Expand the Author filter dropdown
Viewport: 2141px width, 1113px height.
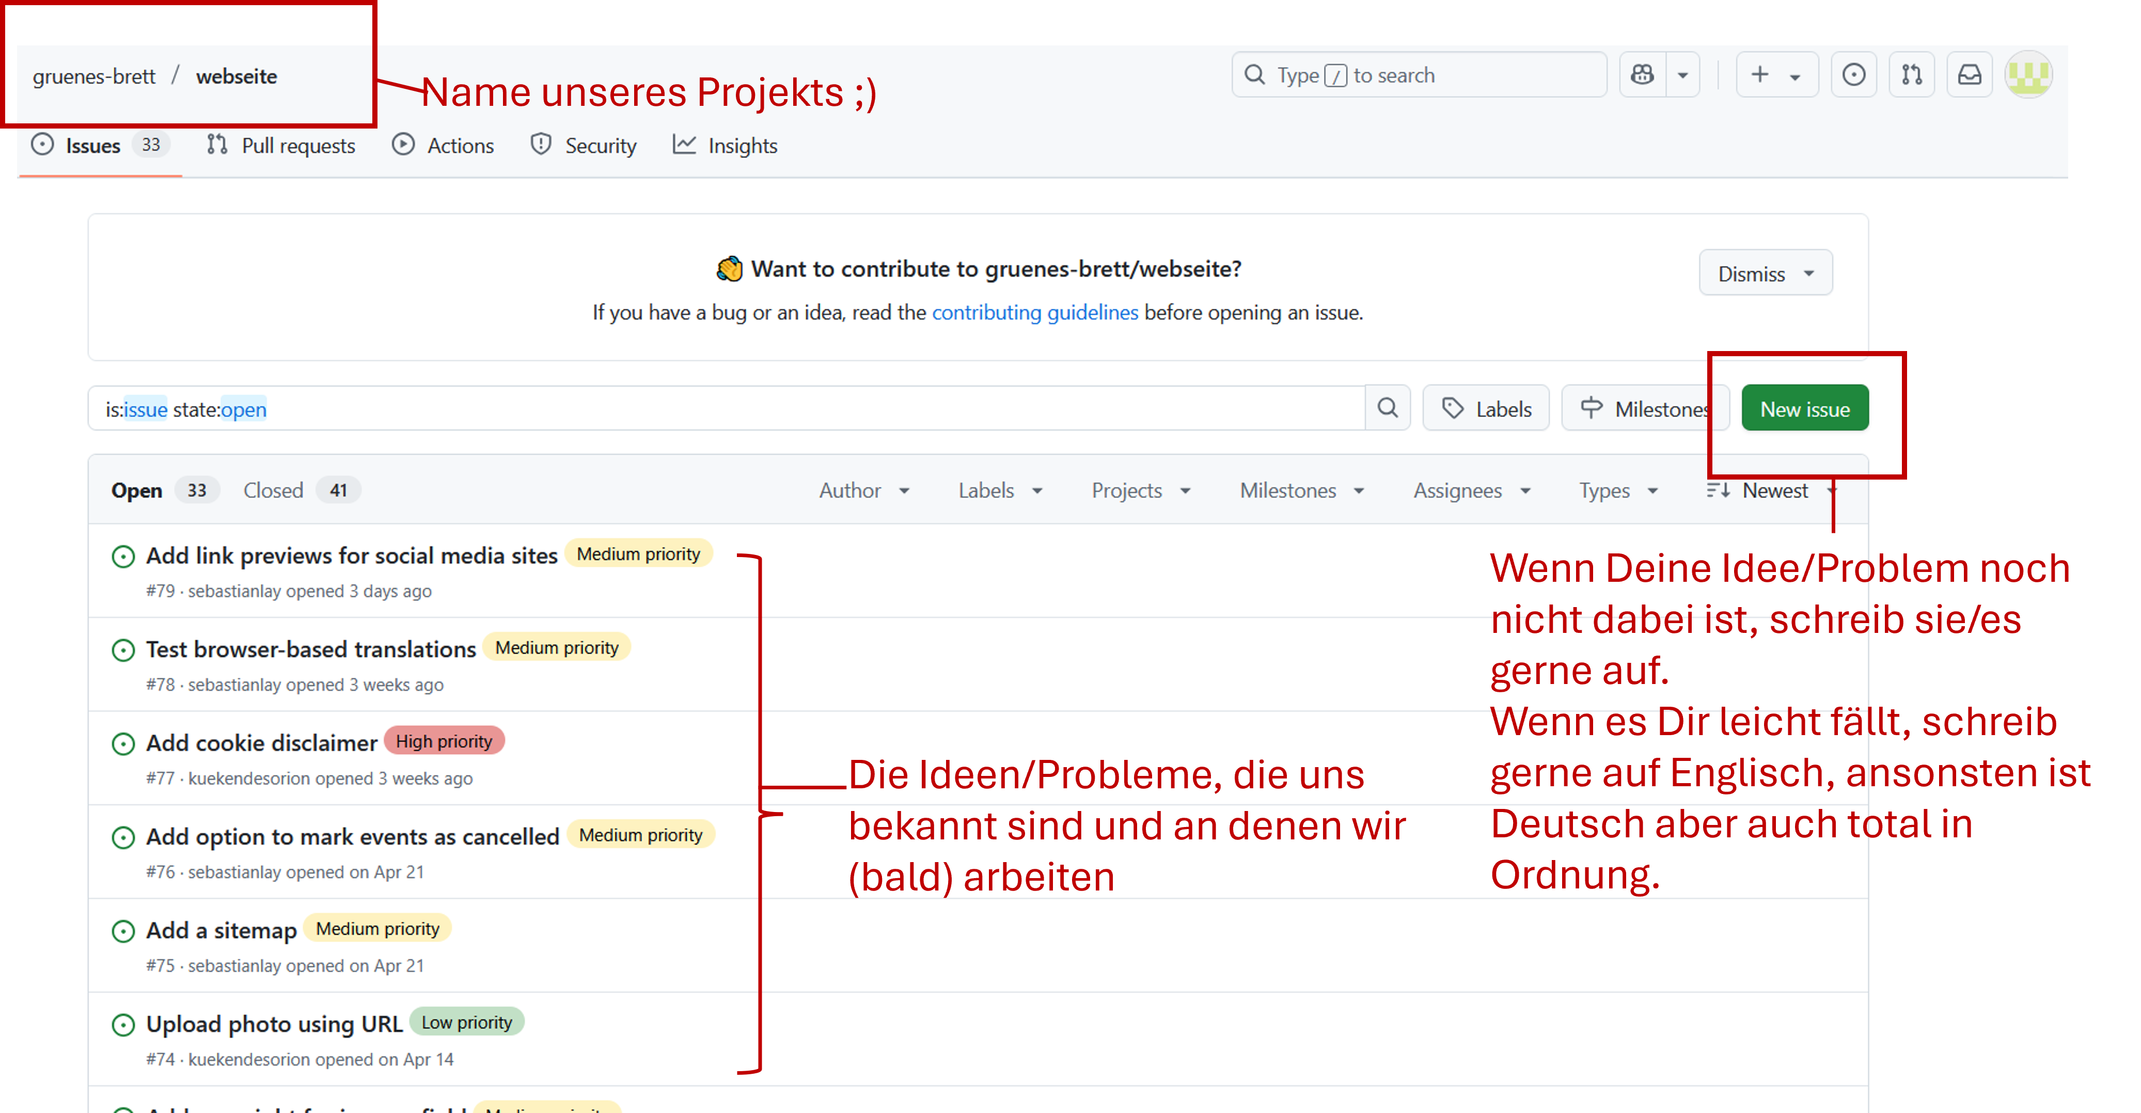(x=864, y=490)
